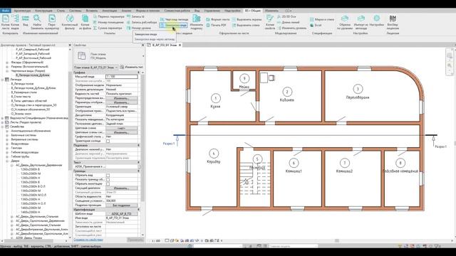This screenshot has height=256, width=456.
Task: Launch the Контекстный фильтр tool
Action: click(x=70, y=22)
